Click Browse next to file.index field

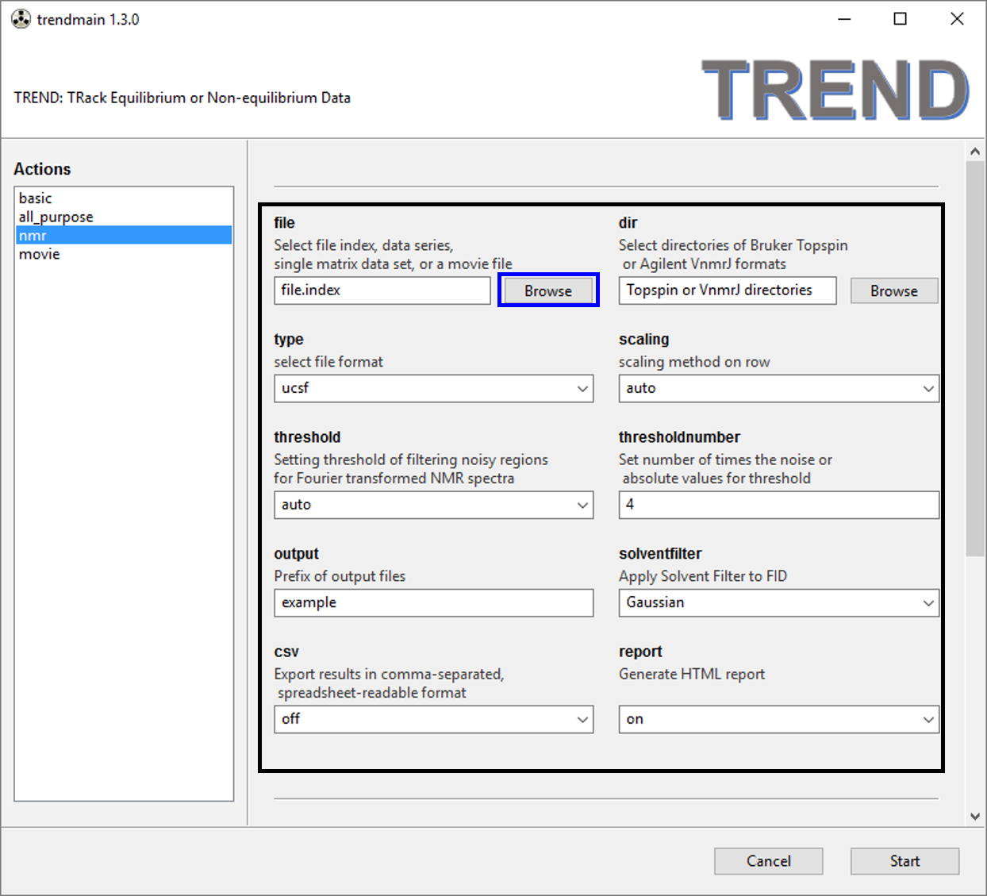(547, 290)
